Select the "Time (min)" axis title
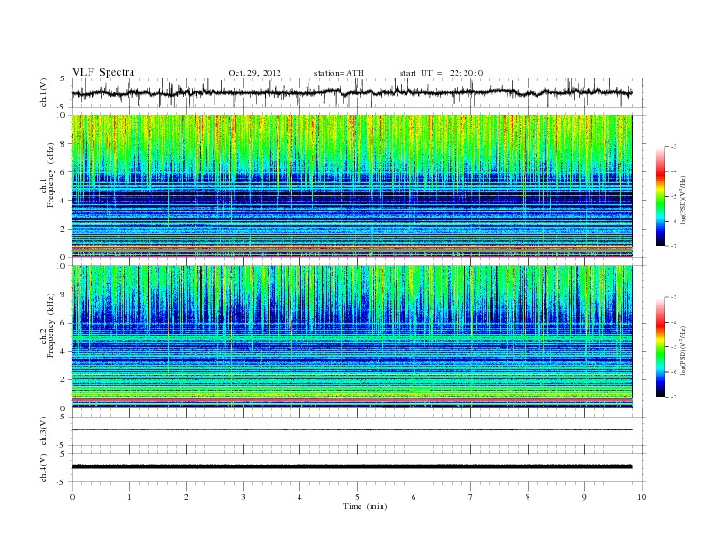 [365, 506]
